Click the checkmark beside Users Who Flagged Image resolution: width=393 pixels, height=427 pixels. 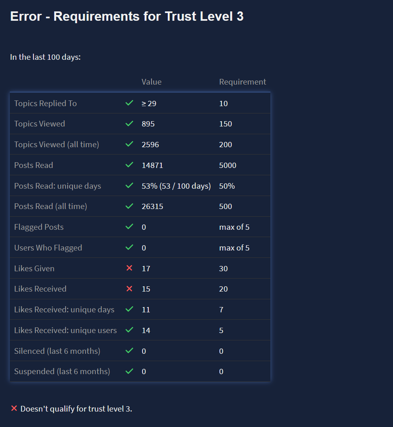[x=129, y=248]
